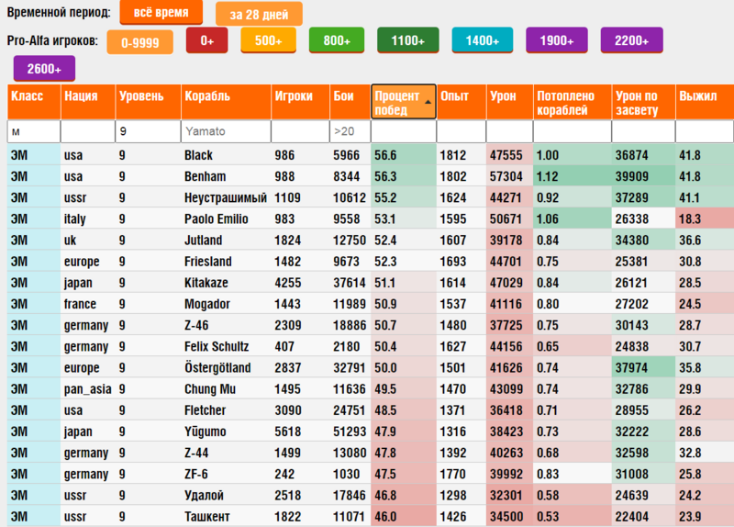Choose the teal 1400+ rating filter
Viewport: 734px width, 527px height.
pos(483,40)
